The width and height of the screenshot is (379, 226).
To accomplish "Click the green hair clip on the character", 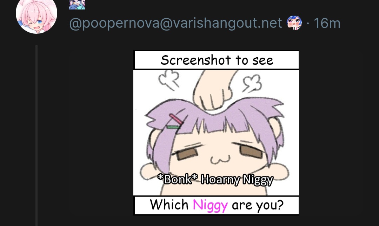I will (x=173, y=127).
